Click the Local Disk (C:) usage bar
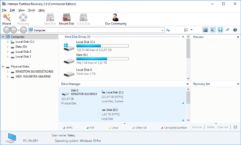Screen dimensions: 241x145 tap(103, 46)
